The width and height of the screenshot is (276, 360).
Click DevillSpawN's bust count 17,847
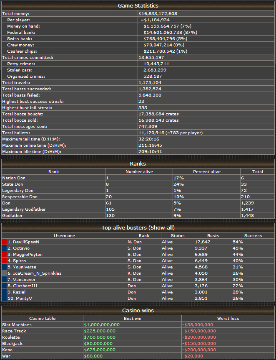pos(202,242)
